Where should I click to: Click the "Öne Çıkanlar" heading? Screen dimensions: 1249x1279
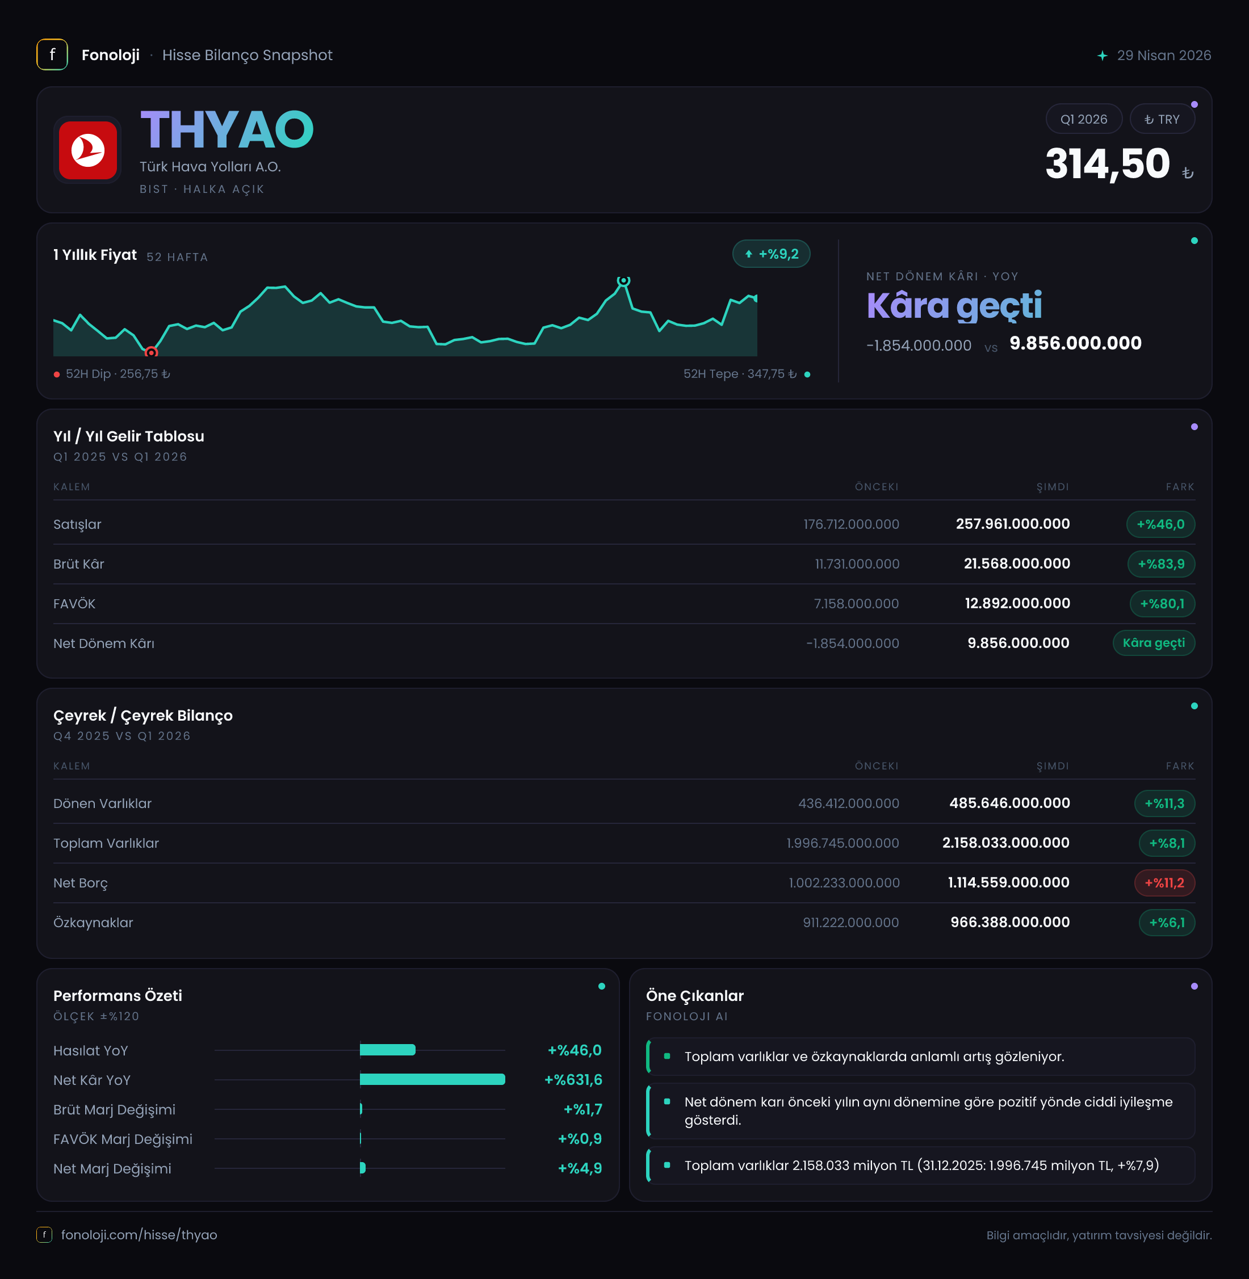pyautogui.click(x=695, y=995)
